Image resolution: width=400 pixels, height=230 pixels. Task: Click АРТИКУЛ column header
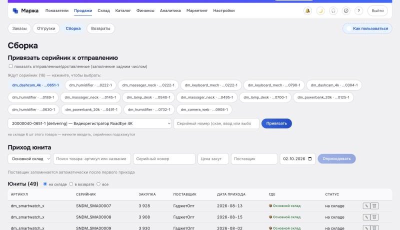coord(19,194)
